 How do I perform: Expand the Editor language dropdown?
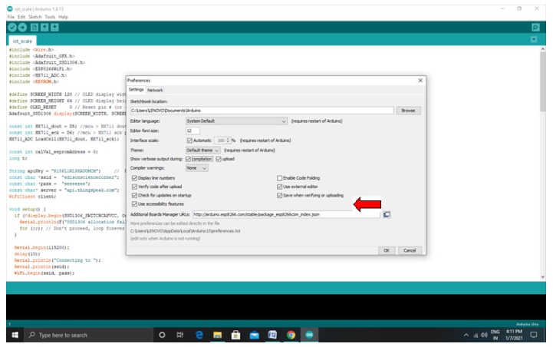click(x=236, y=121)
